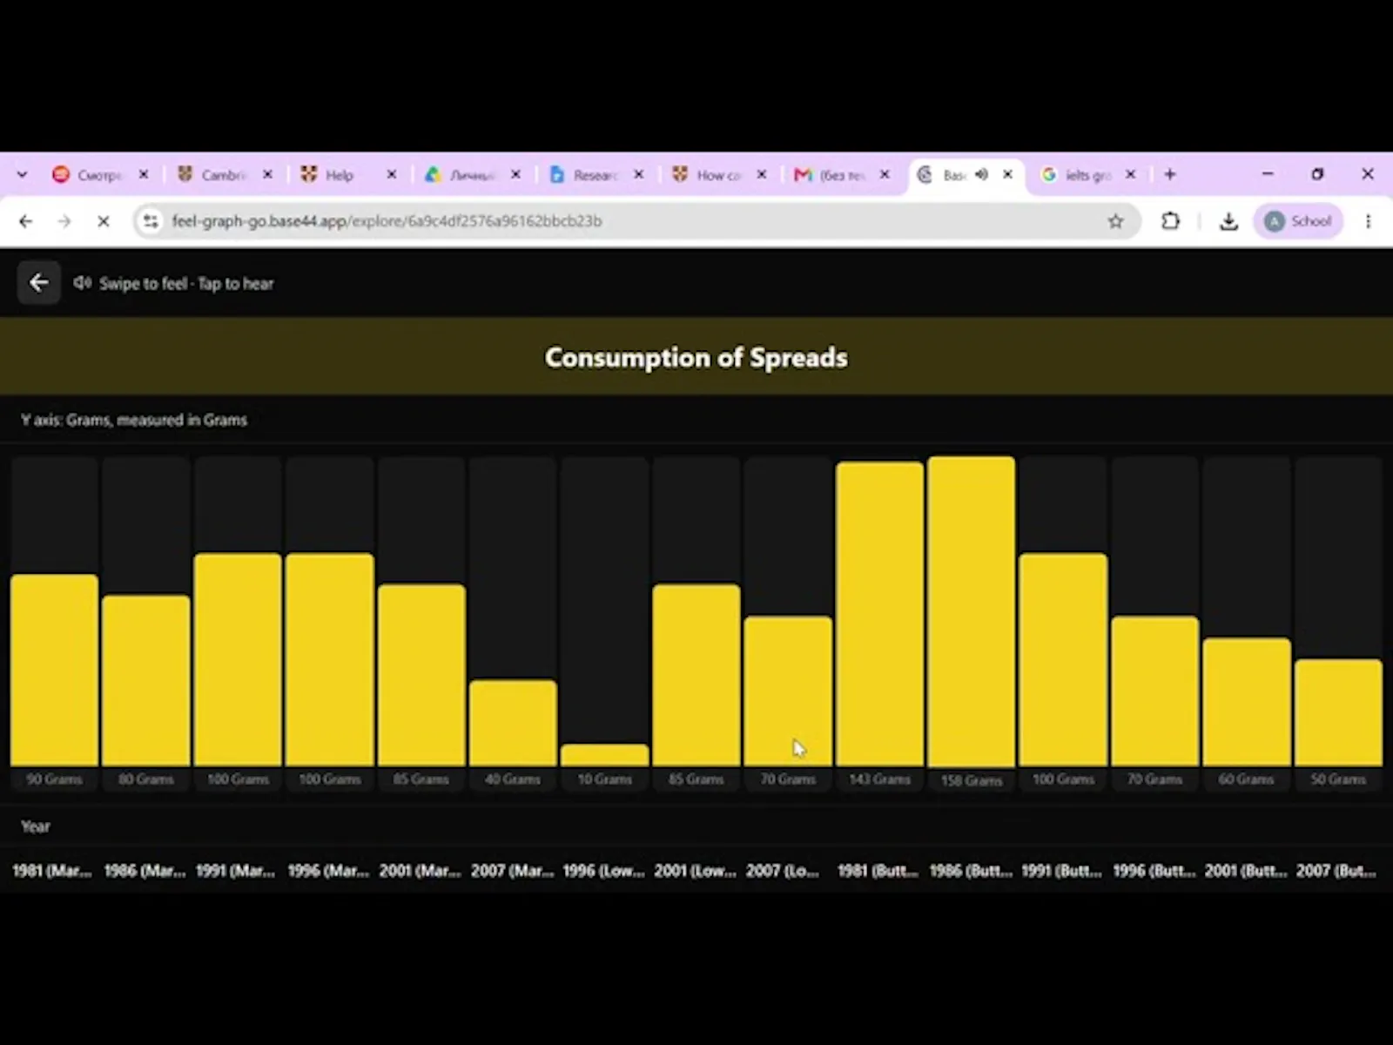
Task: Bookmark this page with the star icon
Action: click(1115, 221)
